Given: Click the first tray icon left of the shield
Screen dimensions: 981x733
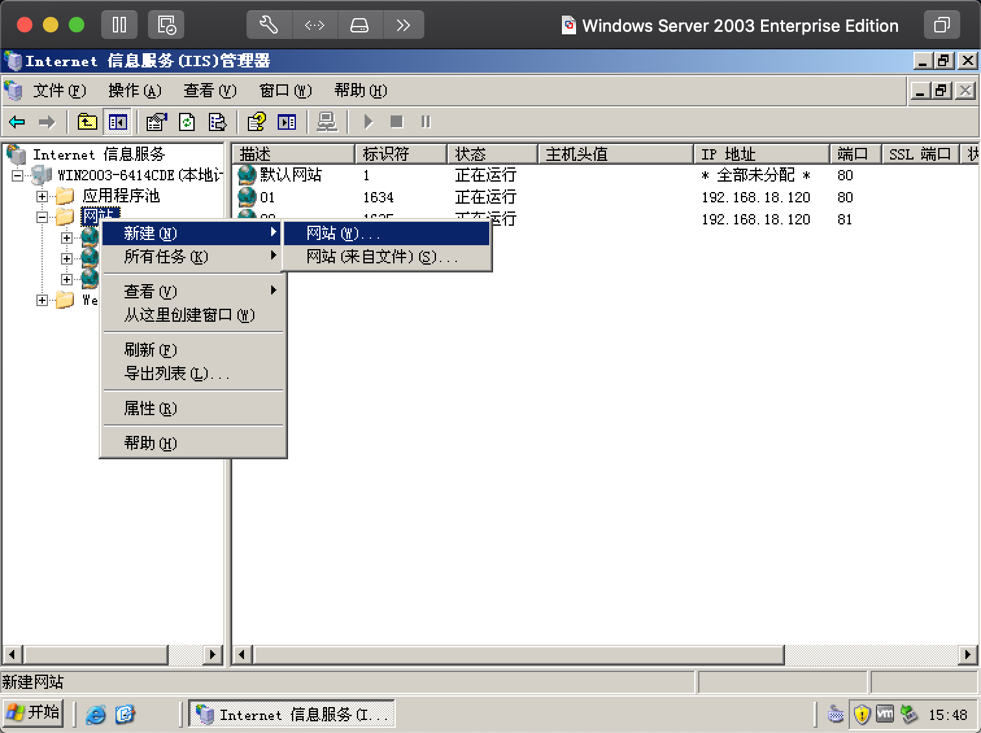Looking at the screenshot, I should click(x=836, y=714).
